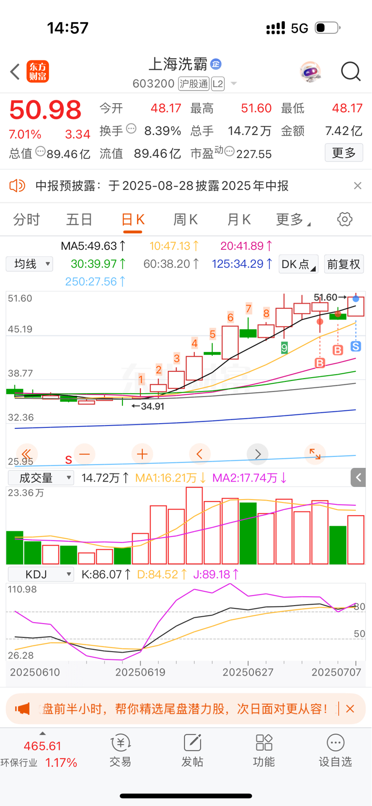Image resolution: width=372 pixels, height=806 pixels.
Task: Expand the 环保行业 index ticker
Action: (43, 734)
